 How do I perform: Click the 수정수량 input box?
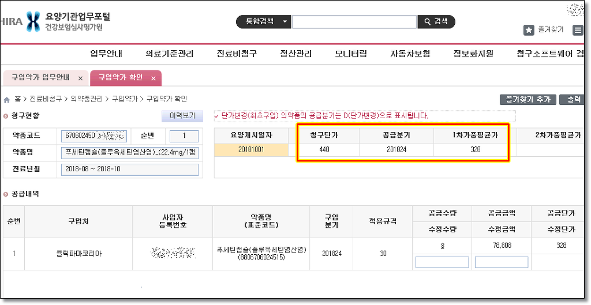tap(442, 262)
